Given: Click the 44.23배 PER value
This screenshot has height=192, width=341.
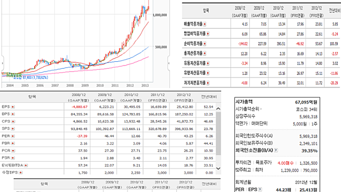Looking at the screenshot, I should click(x=283, y=190).
